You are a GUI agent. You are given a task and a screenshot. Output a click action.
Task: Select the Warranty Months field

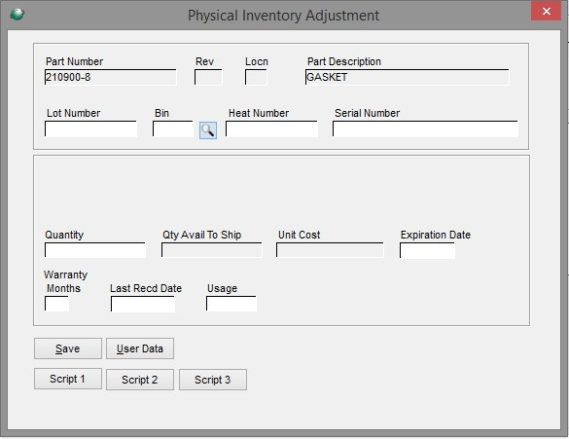point(56,304)
